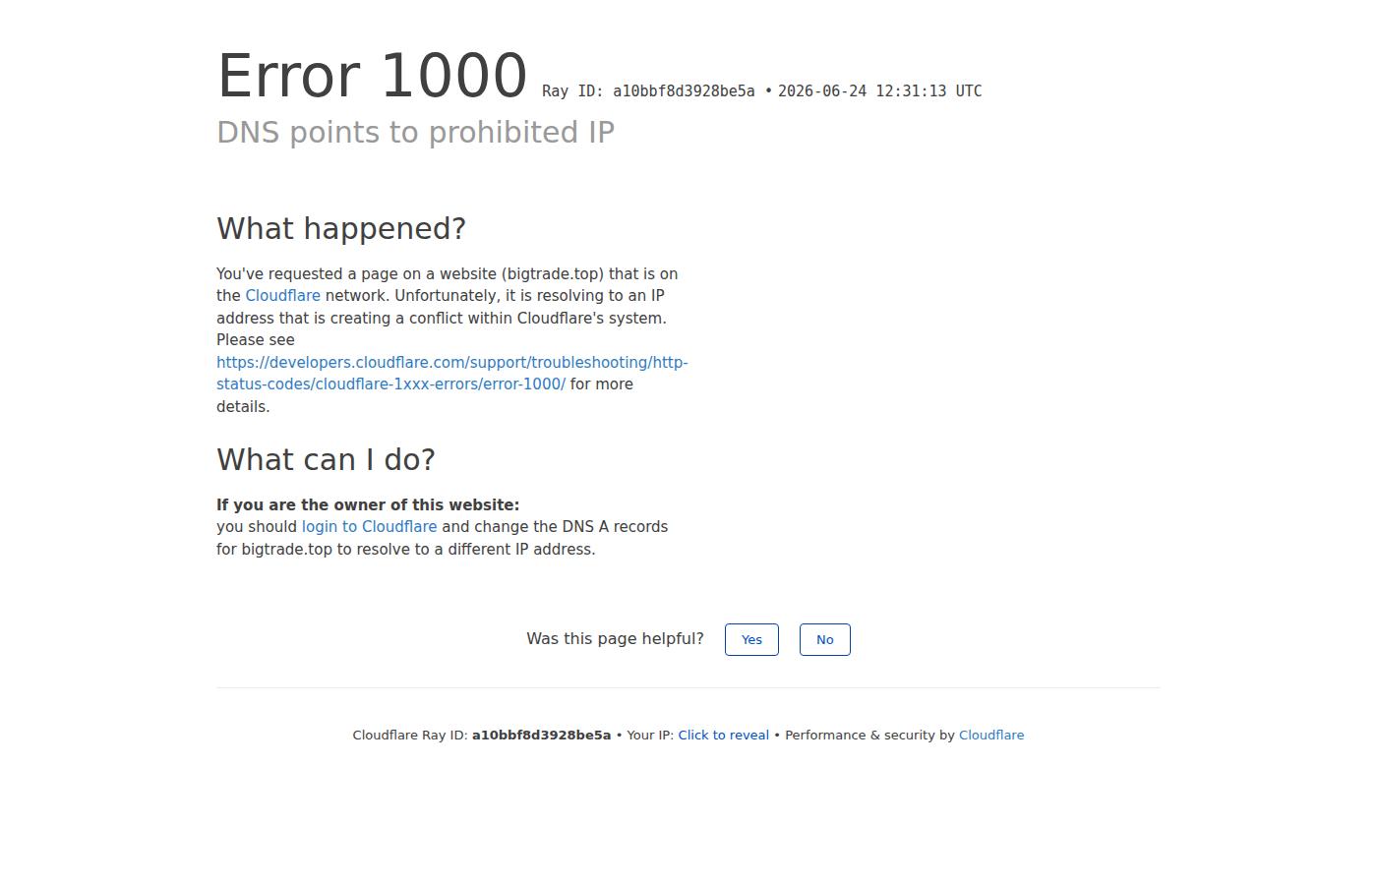Click the Was this page helpful? text
This screenshot has width=1377, height=885.
615,639
